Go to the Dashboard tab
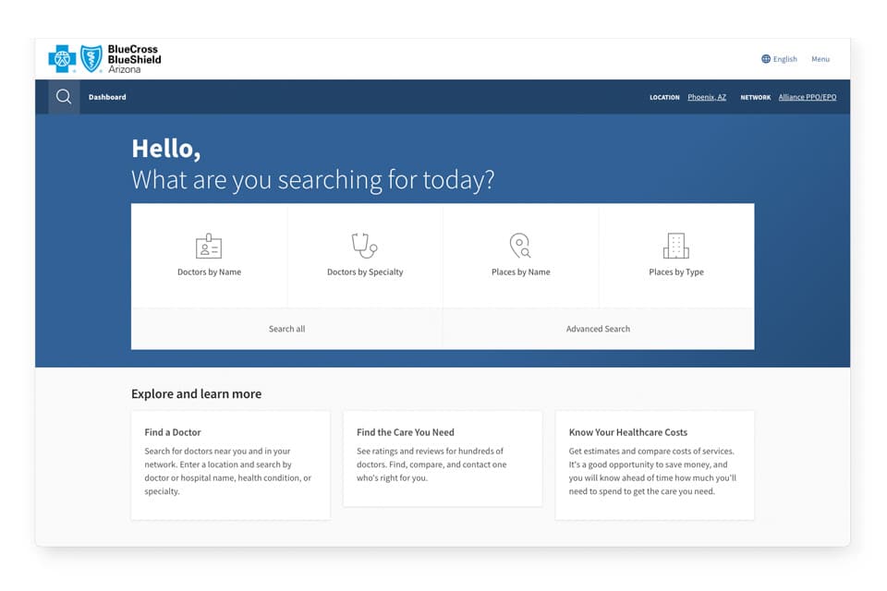The height and width of the screenshot is (591, 887). [107, 97]
